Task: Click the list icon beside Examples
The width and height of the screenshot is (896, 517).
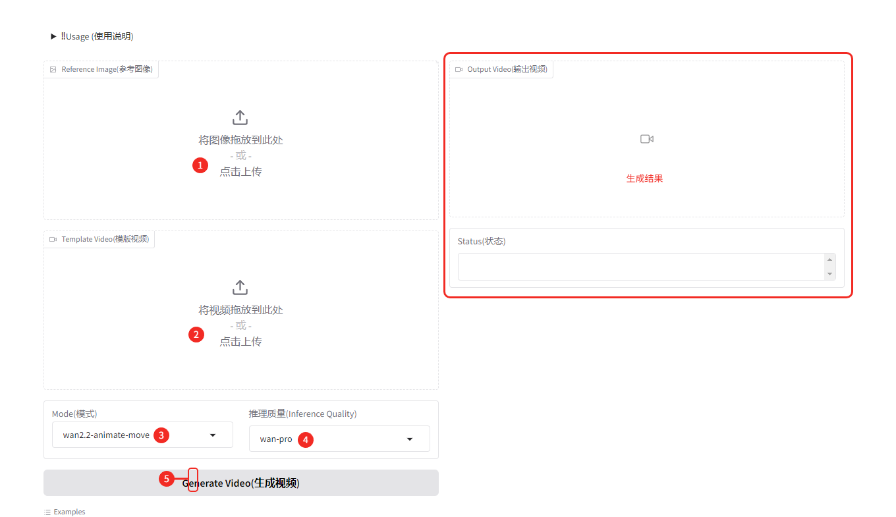Action: [47, 512]
